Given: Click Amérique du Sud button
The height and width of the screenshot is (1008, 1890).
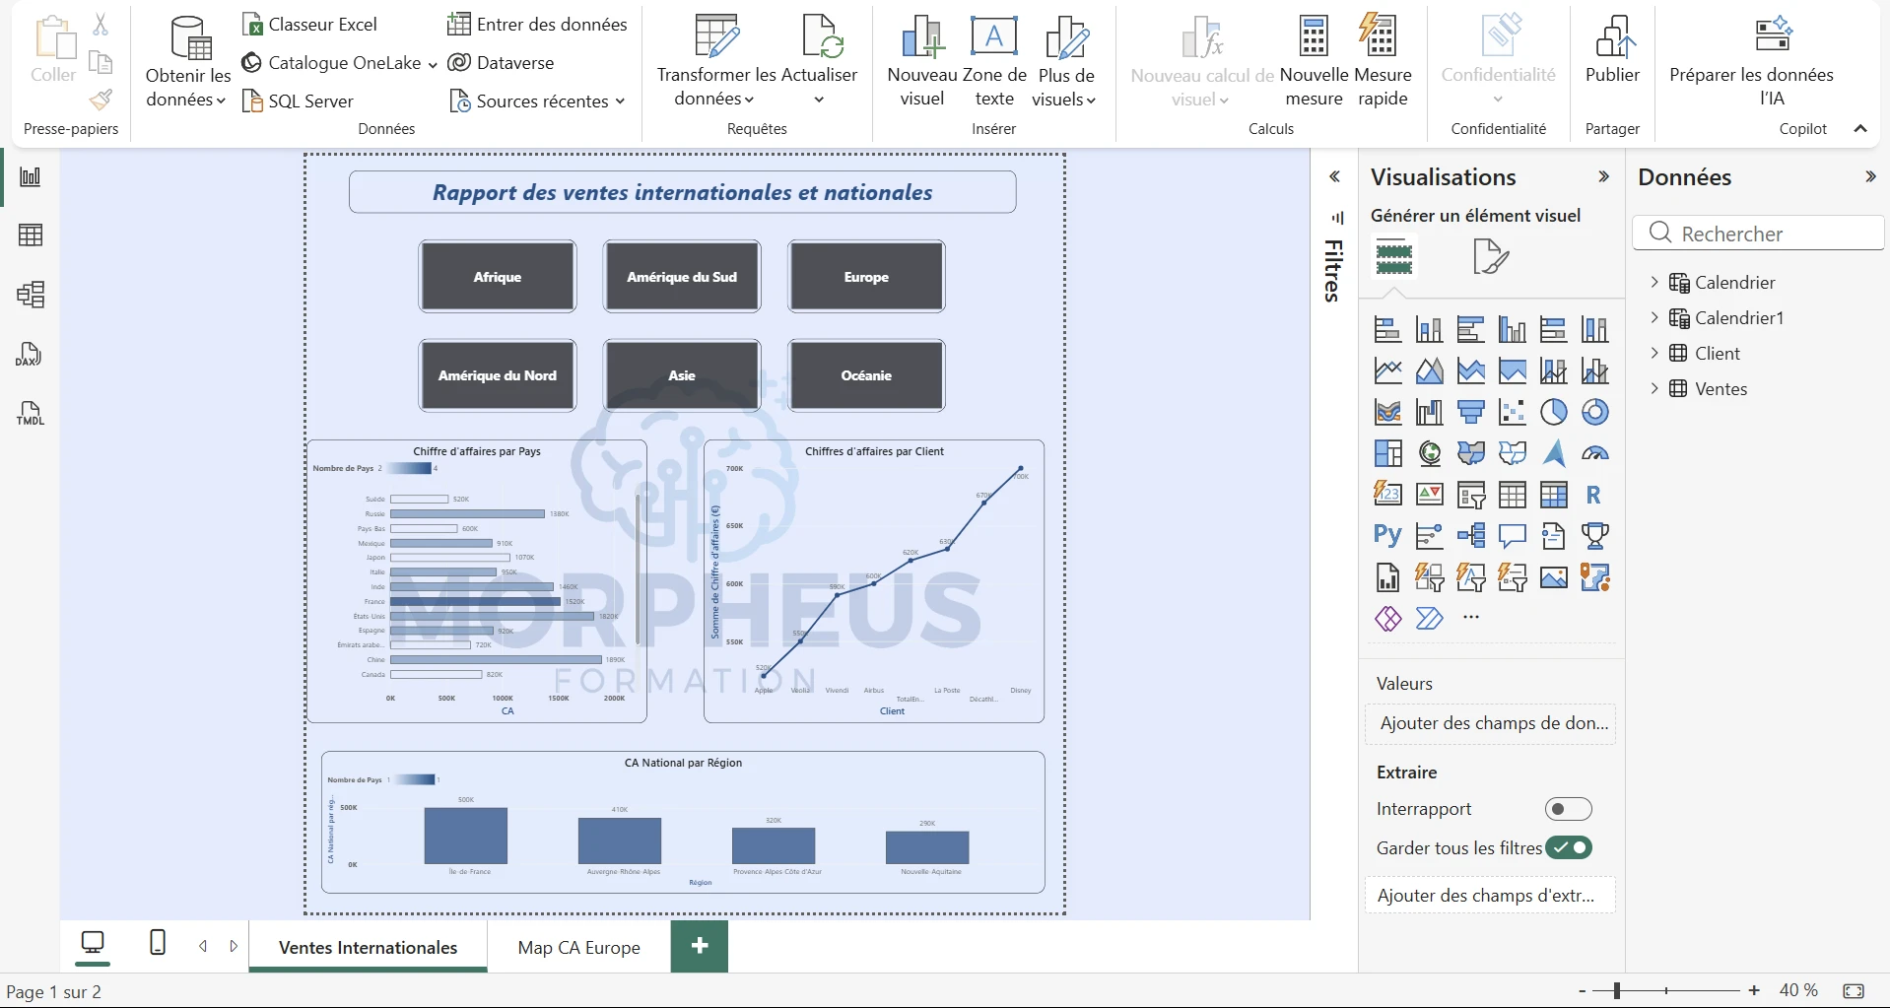Looking at the screenshot, I should (x=682, y=277).
